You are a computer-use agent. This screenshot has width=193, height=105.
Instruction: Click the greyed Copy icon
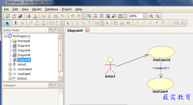43,16
